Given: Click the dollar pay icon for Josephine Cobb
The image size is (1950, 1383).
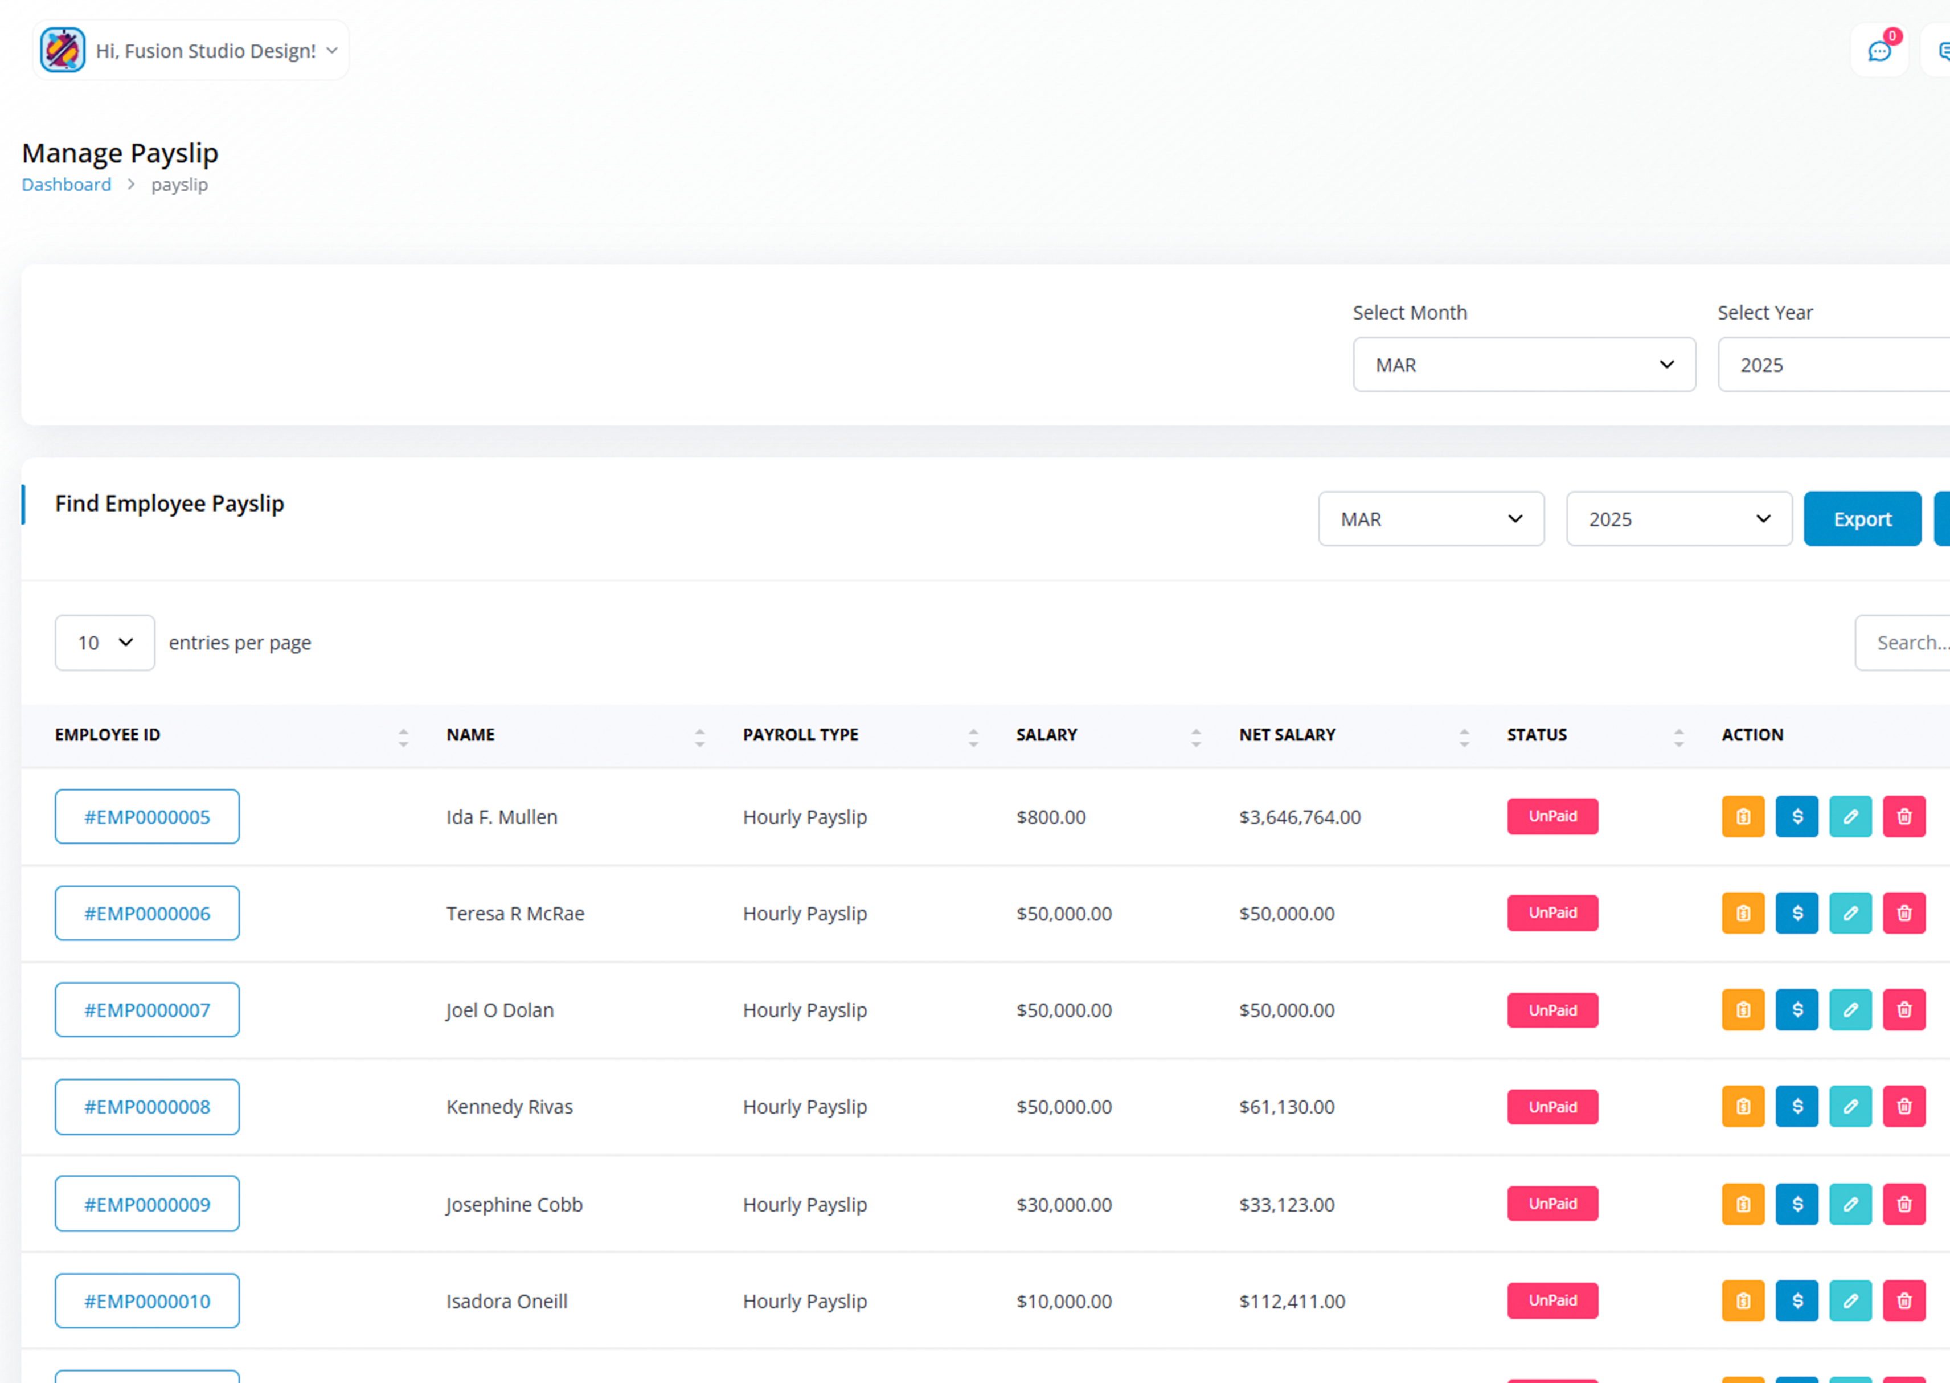Looking at the screenshot, I should (x=1797, y=1204).
